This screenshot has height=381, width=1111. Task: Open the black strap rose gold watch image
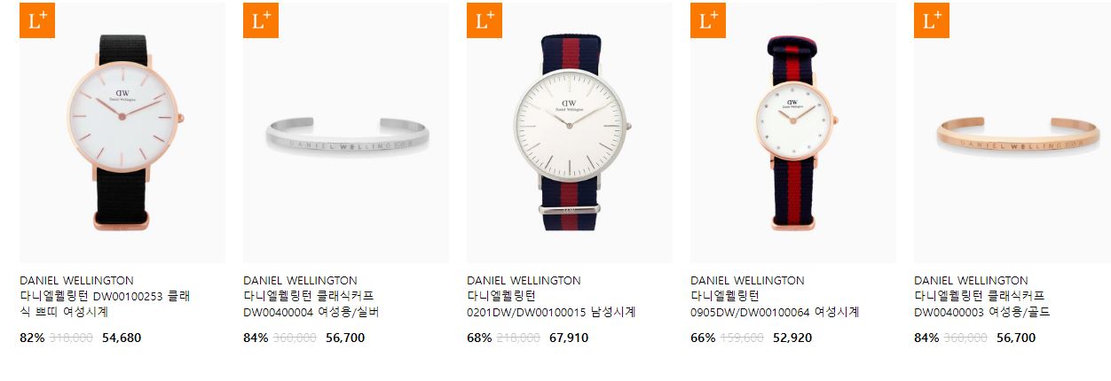[122, 133]
